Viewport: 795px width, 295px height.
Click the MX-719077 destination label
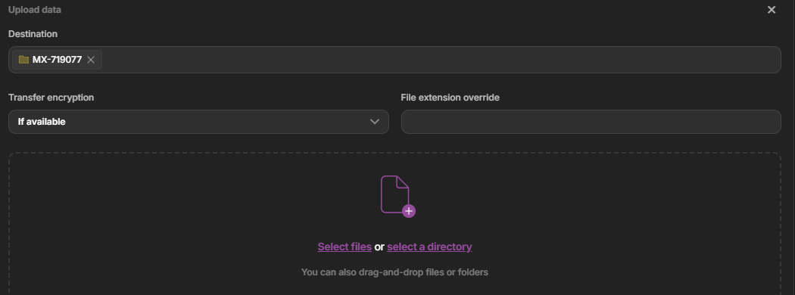[x=57, y=60]
